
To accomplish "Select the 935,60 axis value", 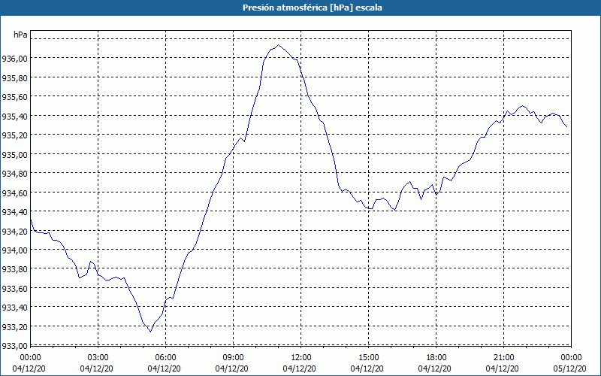I will (14, 97).
